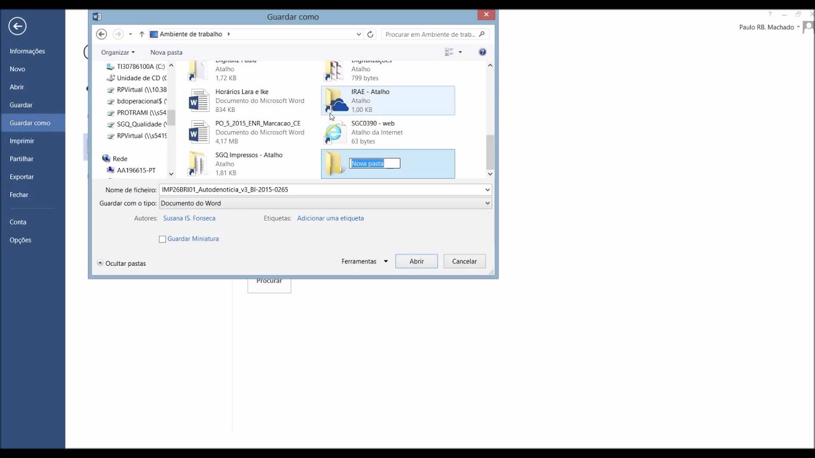Select the SGC0390 web Internet Explorer icon
Viewport: 815px width, 458px height.
pyautogui.click(x=334, y=132)
